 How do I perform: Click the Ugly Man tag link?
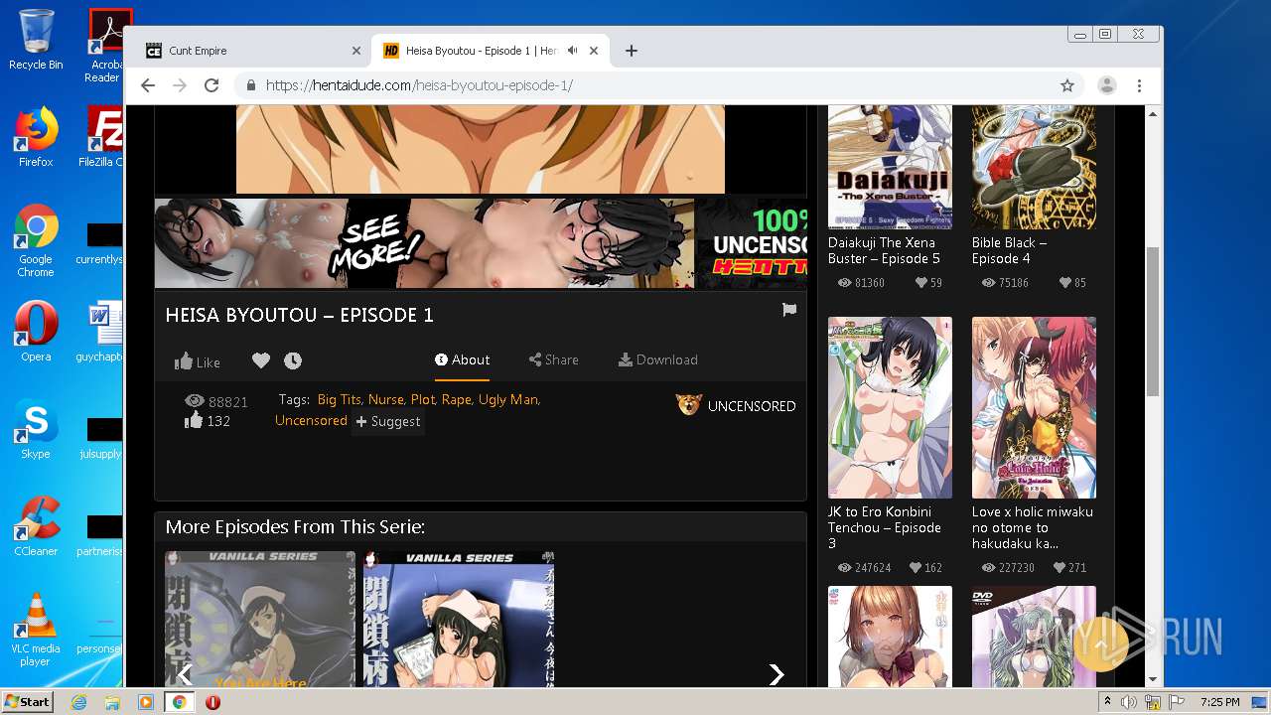click(x=508, y=399)
